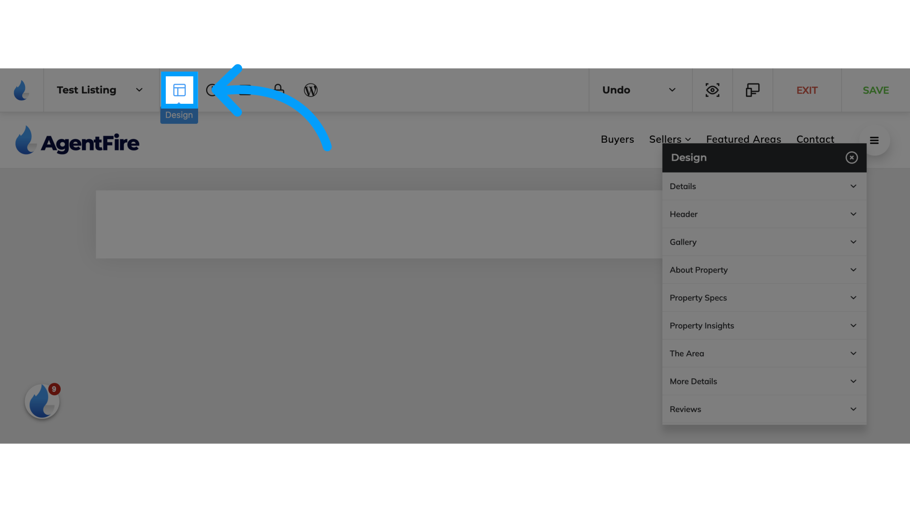Expand the Gallery section
This screenshot has height=512, width=910.
[x=854, y=242]
